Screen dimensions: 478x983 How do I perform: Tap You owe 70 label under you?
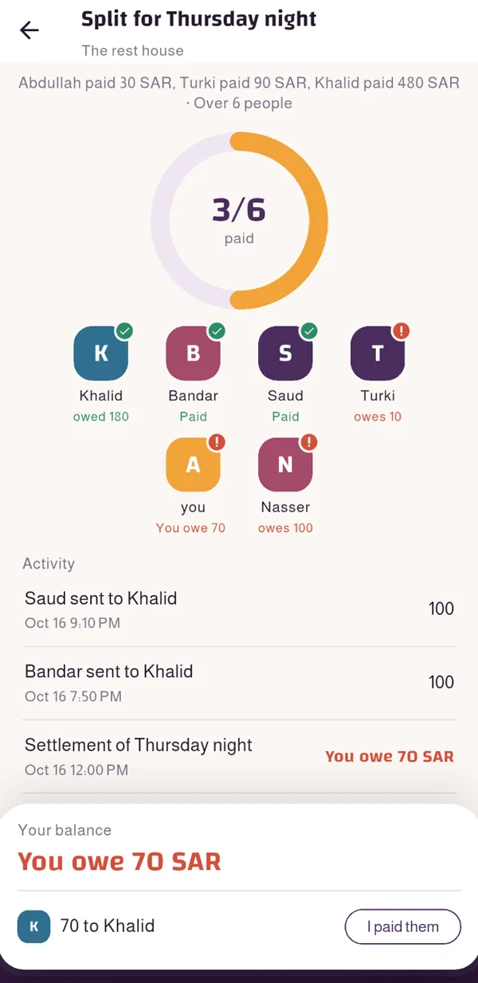(190, 527)
